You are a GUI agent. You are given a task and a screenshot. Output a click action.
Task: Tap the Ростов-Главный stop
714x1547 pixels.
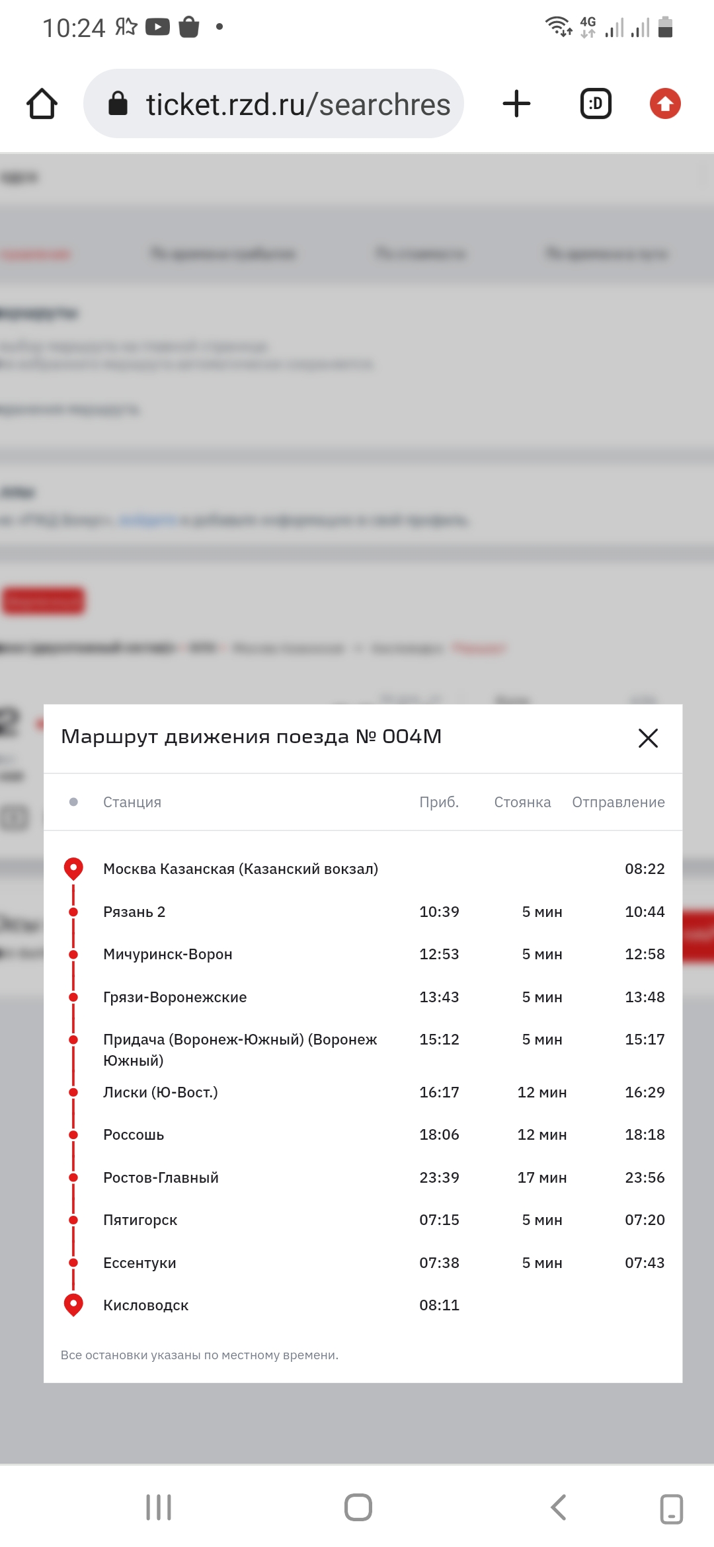point(161,1177)
